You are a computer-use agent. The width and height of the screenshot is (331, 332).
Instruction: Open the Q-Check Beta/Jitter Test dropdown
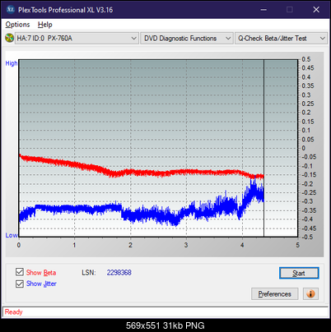pyautogui.click(x=281, y=39)
